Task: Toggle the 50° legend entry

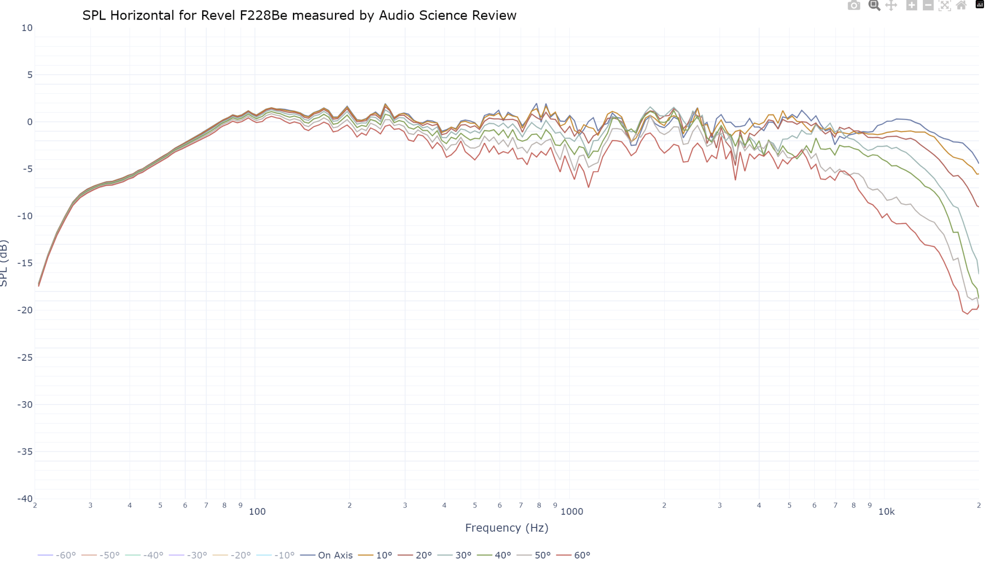Action: [x=534, y=555]
